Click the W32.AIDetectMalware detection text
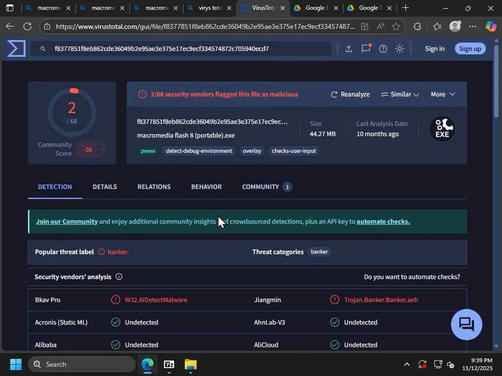The width and height of the screenshot is (502, 376). click(x=156, y=300)
